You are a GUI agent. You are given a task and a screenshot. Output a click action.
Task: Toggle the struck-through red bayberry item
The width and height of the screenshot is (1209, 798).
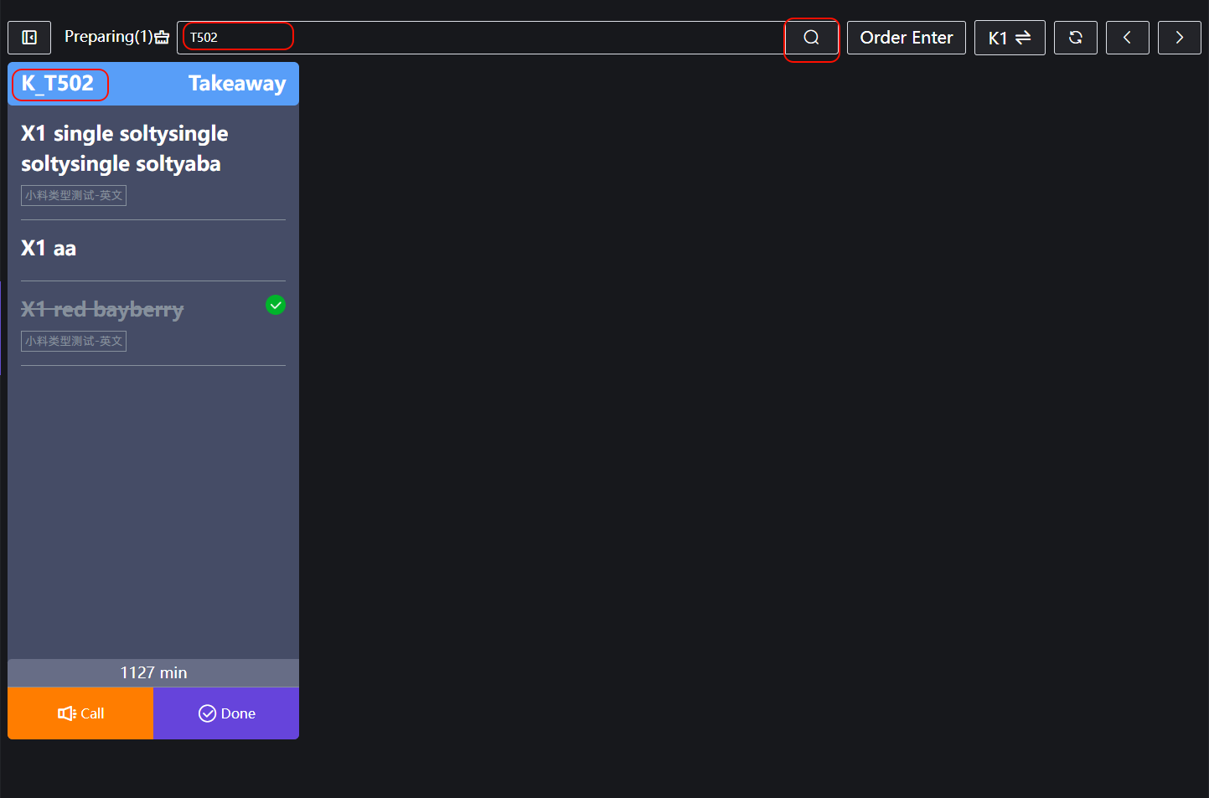[x=102, y=310]
